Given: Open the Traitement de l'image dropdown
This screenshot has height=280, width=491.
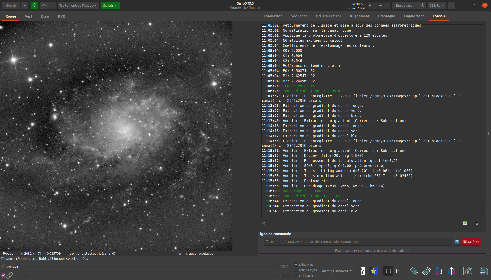Looking at the screenshot, I should click(78, 5).
